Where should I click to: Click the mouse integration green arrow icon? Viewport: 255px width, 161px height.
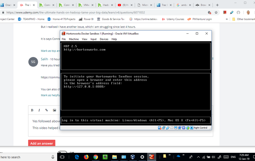[188, 128]
